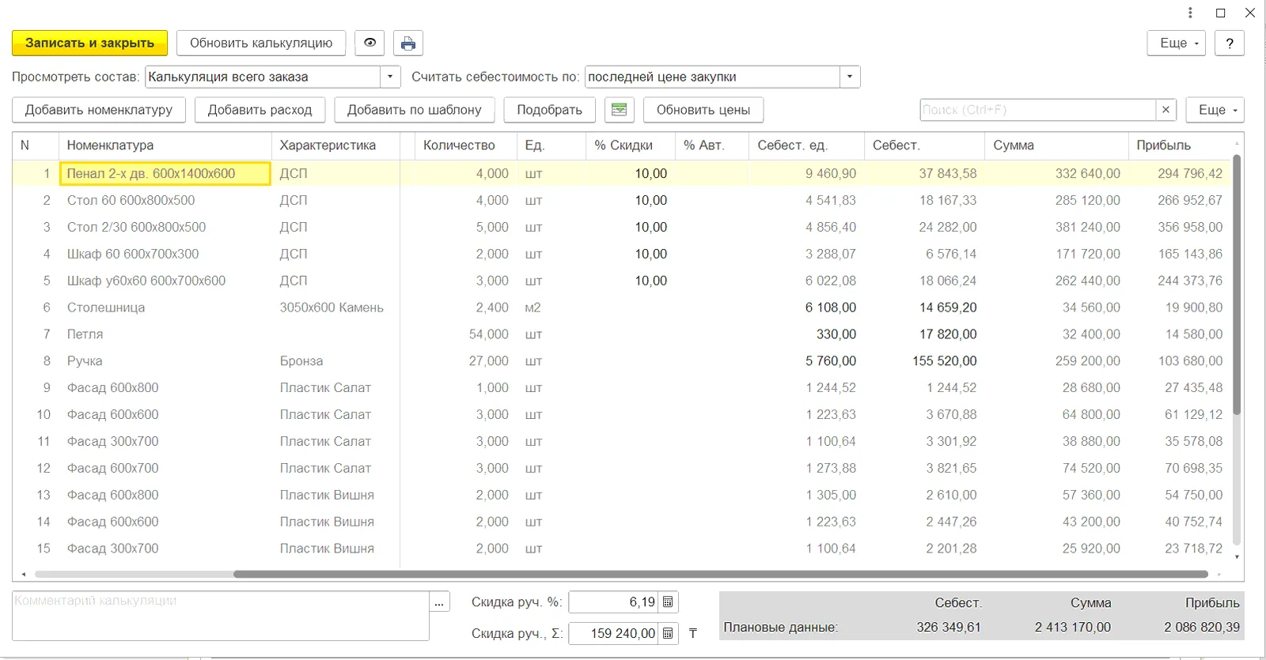Click the vertical scrollbar of the table
The image size is (1266, 660).
[1237, 285]
